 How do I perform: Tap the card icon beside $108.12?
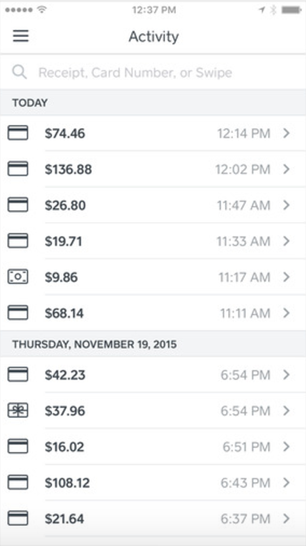tap(18, 483)
